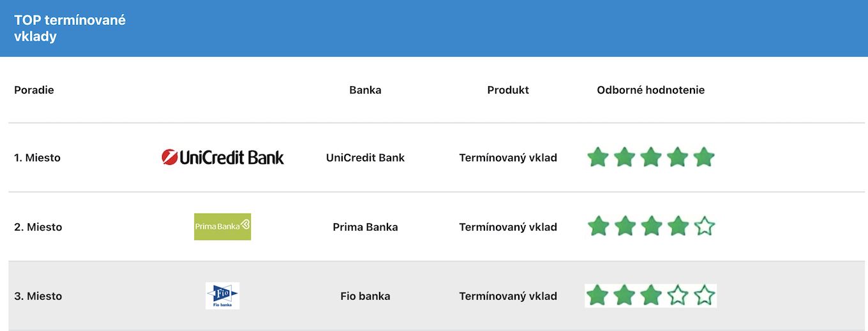Click the Banka column header
The height and width of the screenshot is (331, 868).
click(x=365, y=90)
